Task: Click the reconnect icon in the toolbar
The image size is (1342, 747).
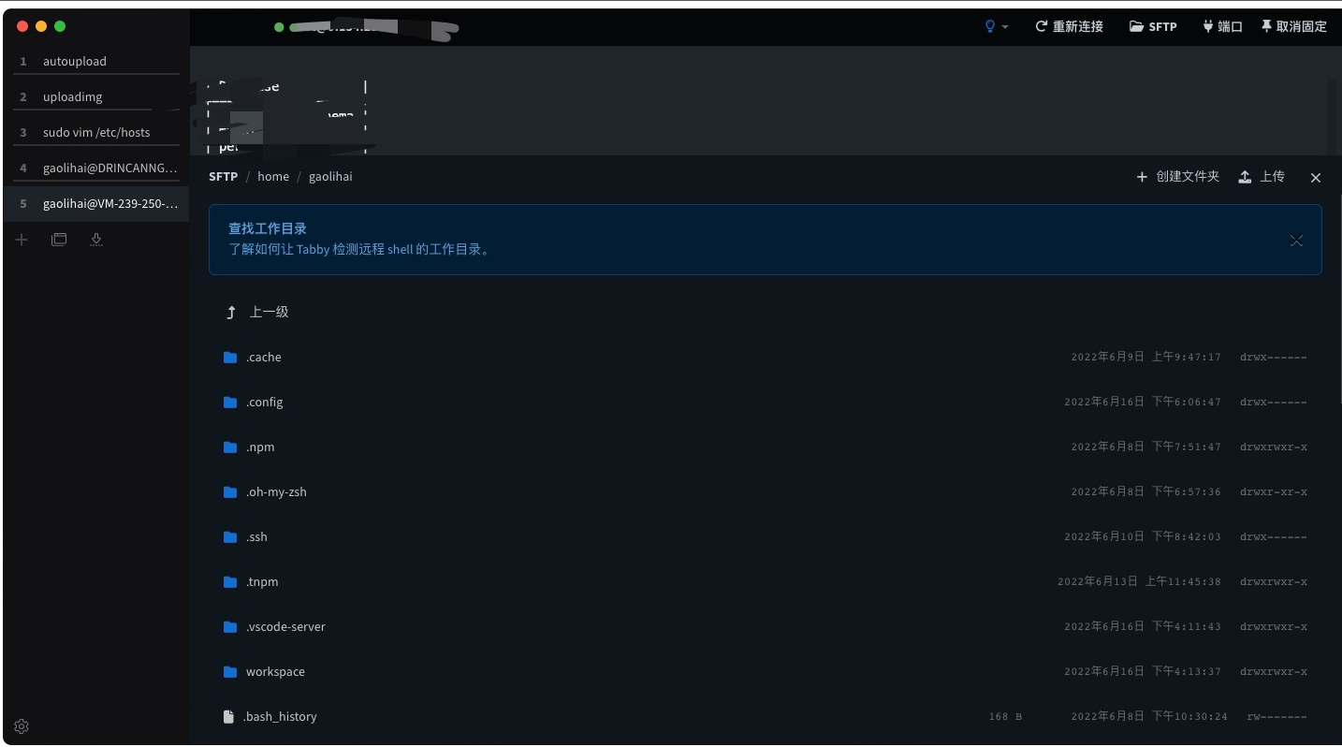Action: [x=1040, y=26]
